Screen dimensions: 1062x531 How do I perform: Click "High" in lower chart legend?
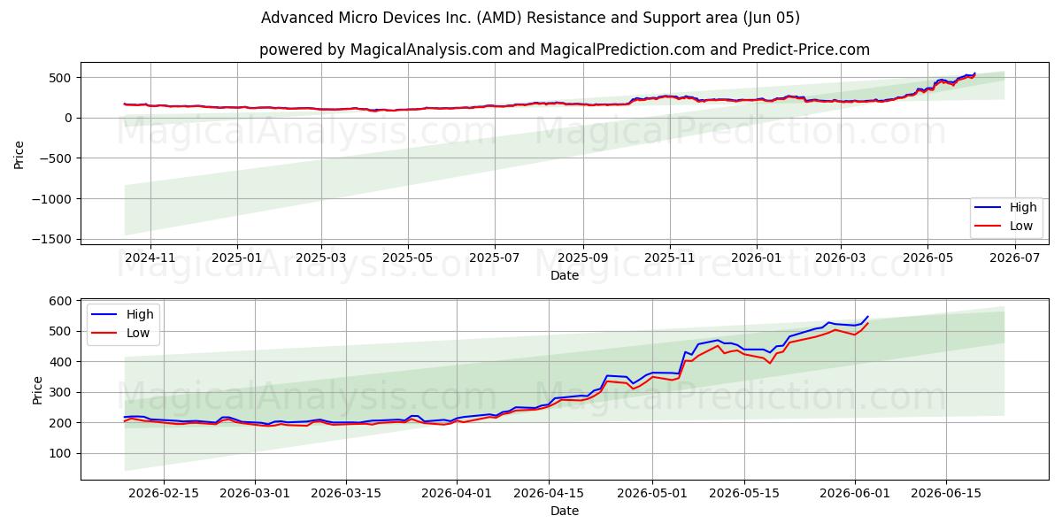[140, 314]
